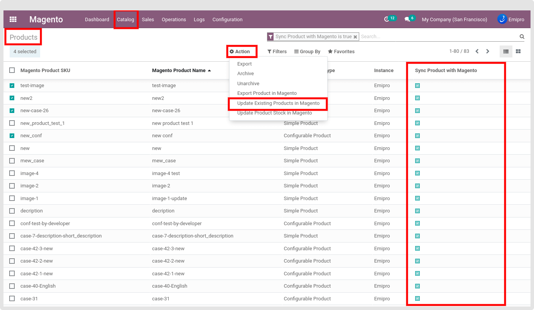Open the Operations menu

(174, 19)
